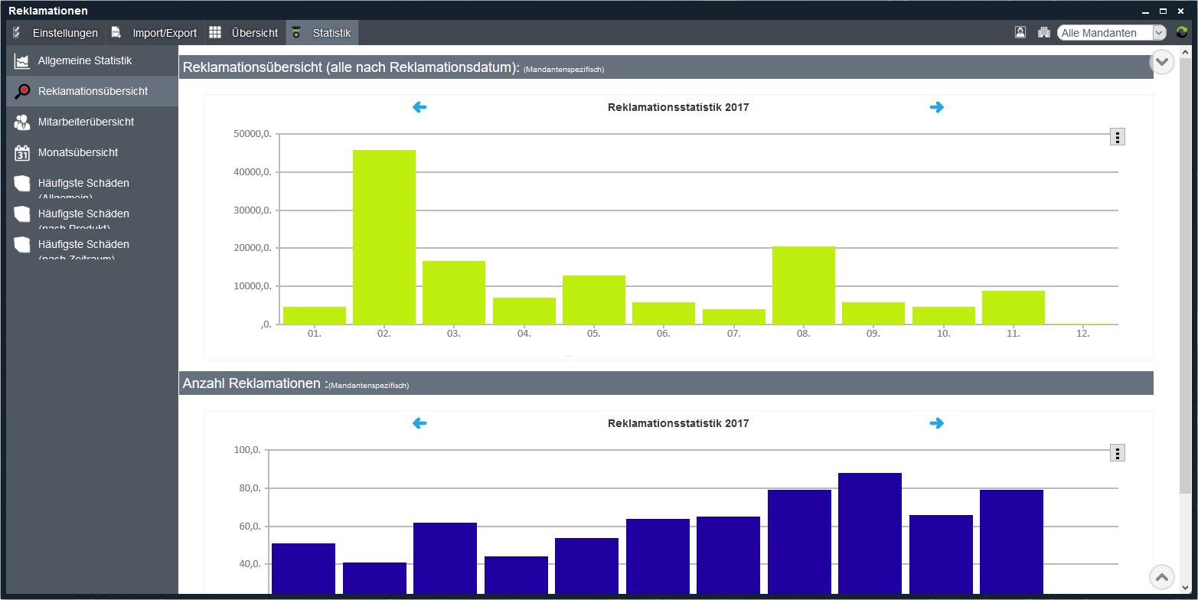Click the green bar for month 02.
Screen dimensions: 1198x600
(384, 237)
